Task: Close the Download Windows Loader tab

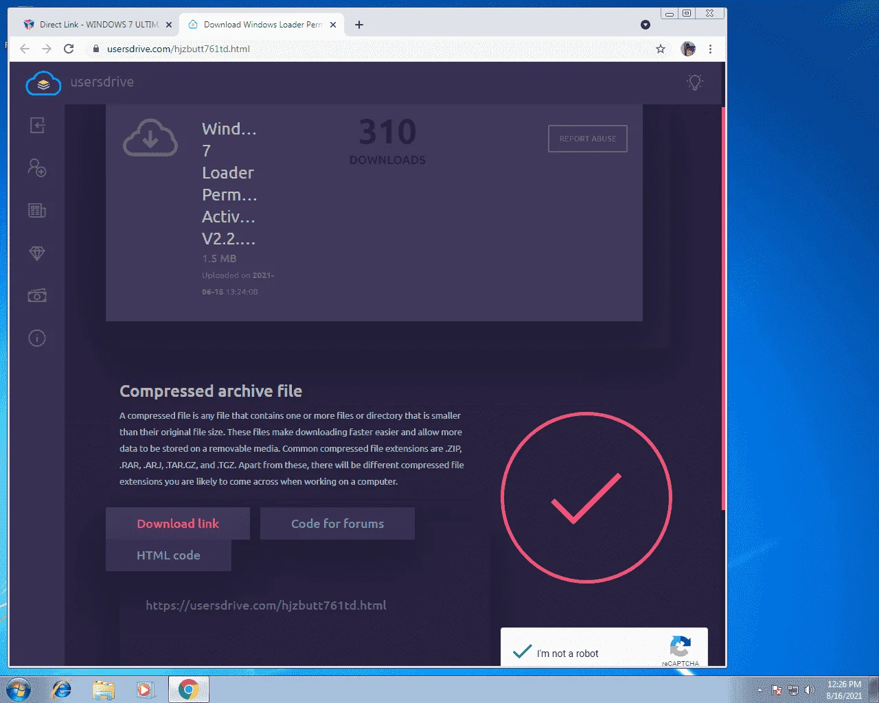Action: click(333, 25)
